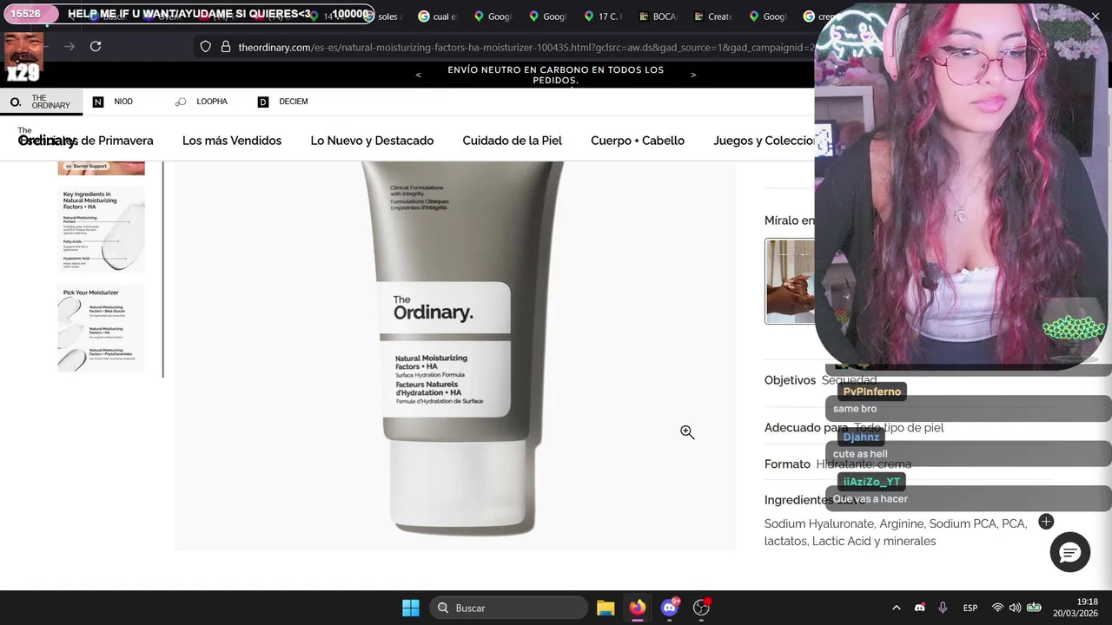Click the Objetivos label text

click(x=790, y=380)
